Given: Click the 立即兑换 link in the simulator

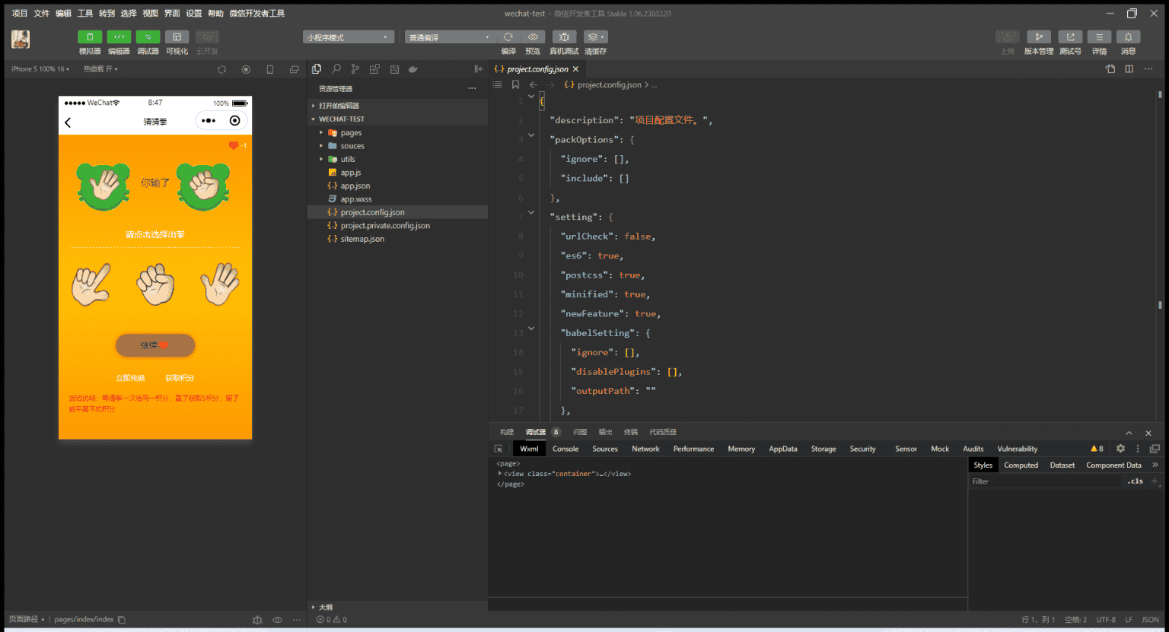Looking at the screenshot, I should 130,378.
